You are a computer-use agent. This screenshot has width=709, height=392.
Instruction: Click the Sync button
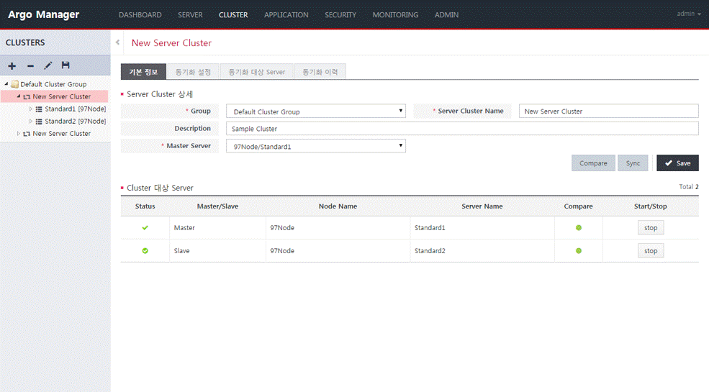633,163
